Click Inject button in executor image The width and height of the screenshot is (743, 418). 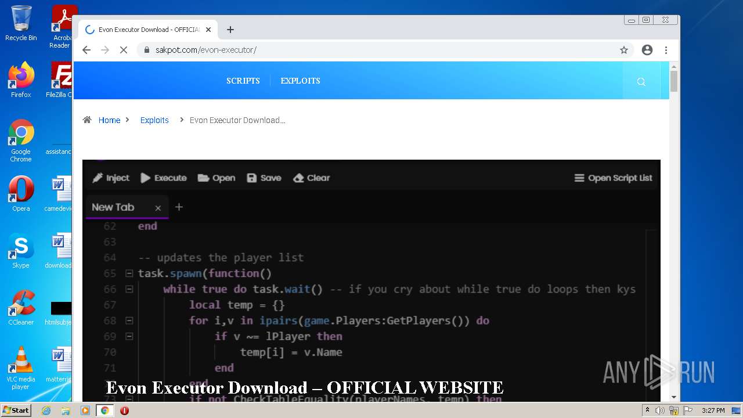[x=111, y=178]
